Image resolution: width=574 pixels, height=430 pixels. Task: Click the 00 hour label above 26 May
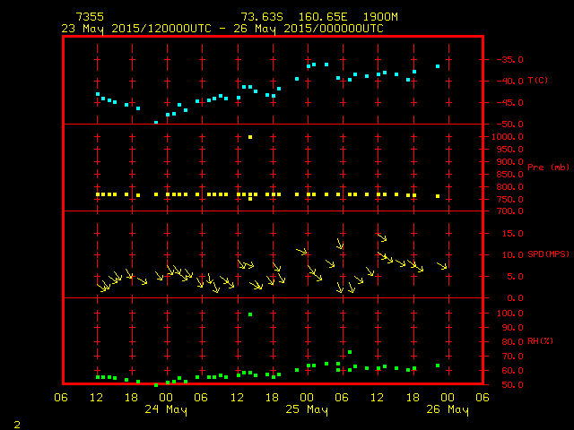448,398
